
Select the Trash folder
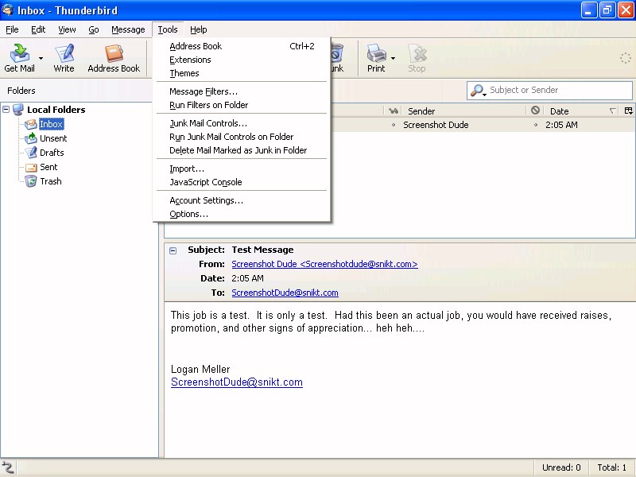[51, 181]
